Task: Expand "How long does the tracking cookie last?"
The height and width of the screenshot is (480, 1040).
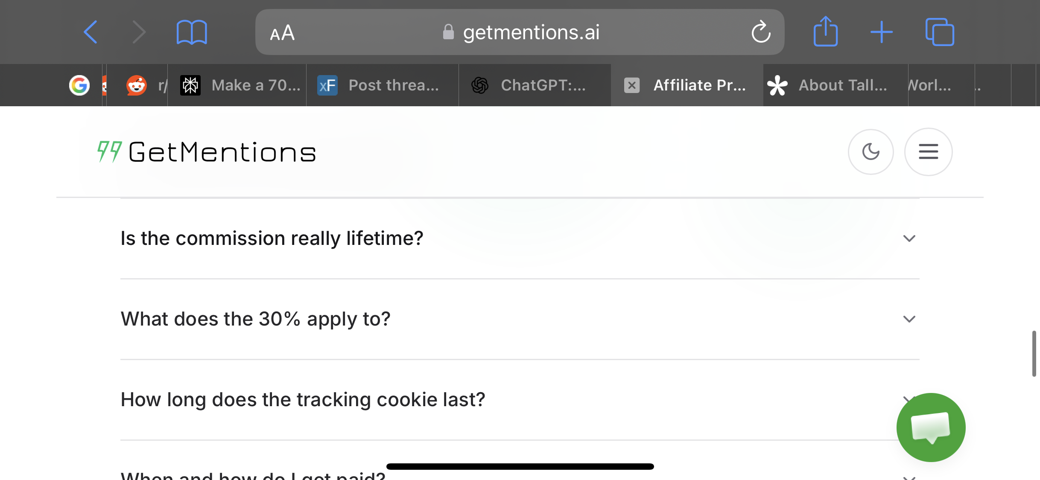Action: tap(520, 400)
